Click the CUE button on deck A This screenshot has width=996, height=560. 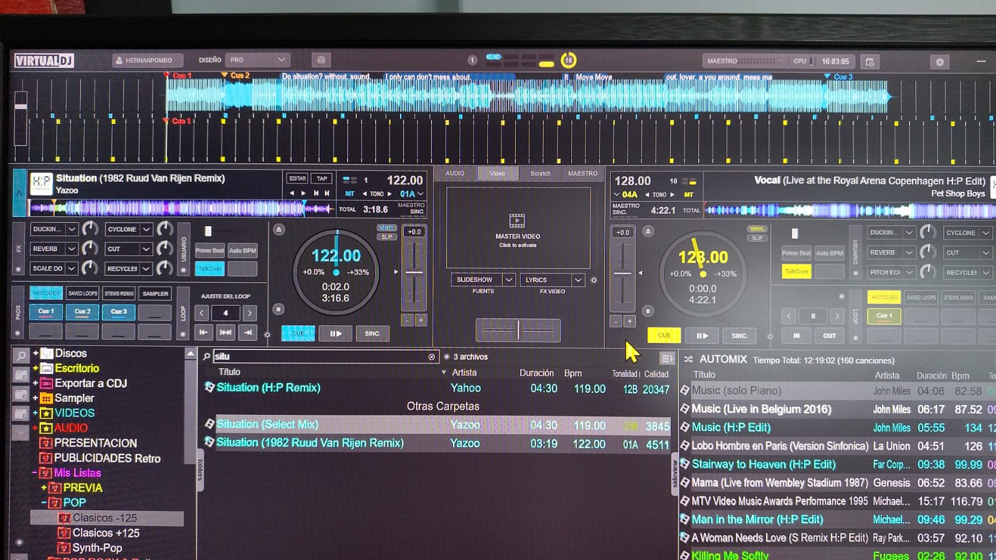(x=298, y=333)
